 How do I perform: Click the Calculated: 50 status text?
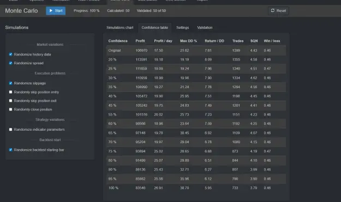[118, 11]
